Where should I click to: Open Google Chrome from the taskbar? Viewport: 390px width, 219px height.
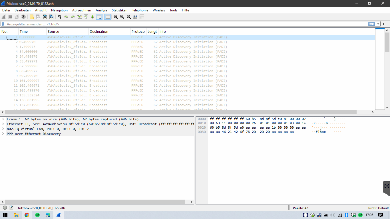tap(27, 215)
